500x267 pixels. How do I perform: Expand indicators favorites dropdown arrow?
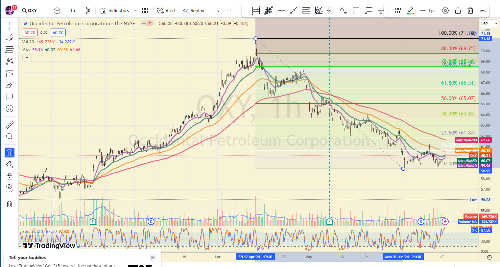(135, 10)
